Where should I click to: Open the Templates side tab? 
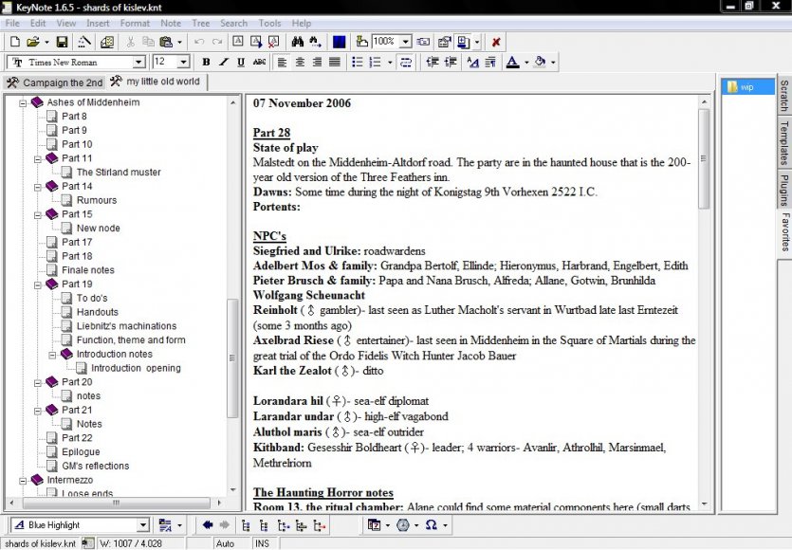click(783, 142)
